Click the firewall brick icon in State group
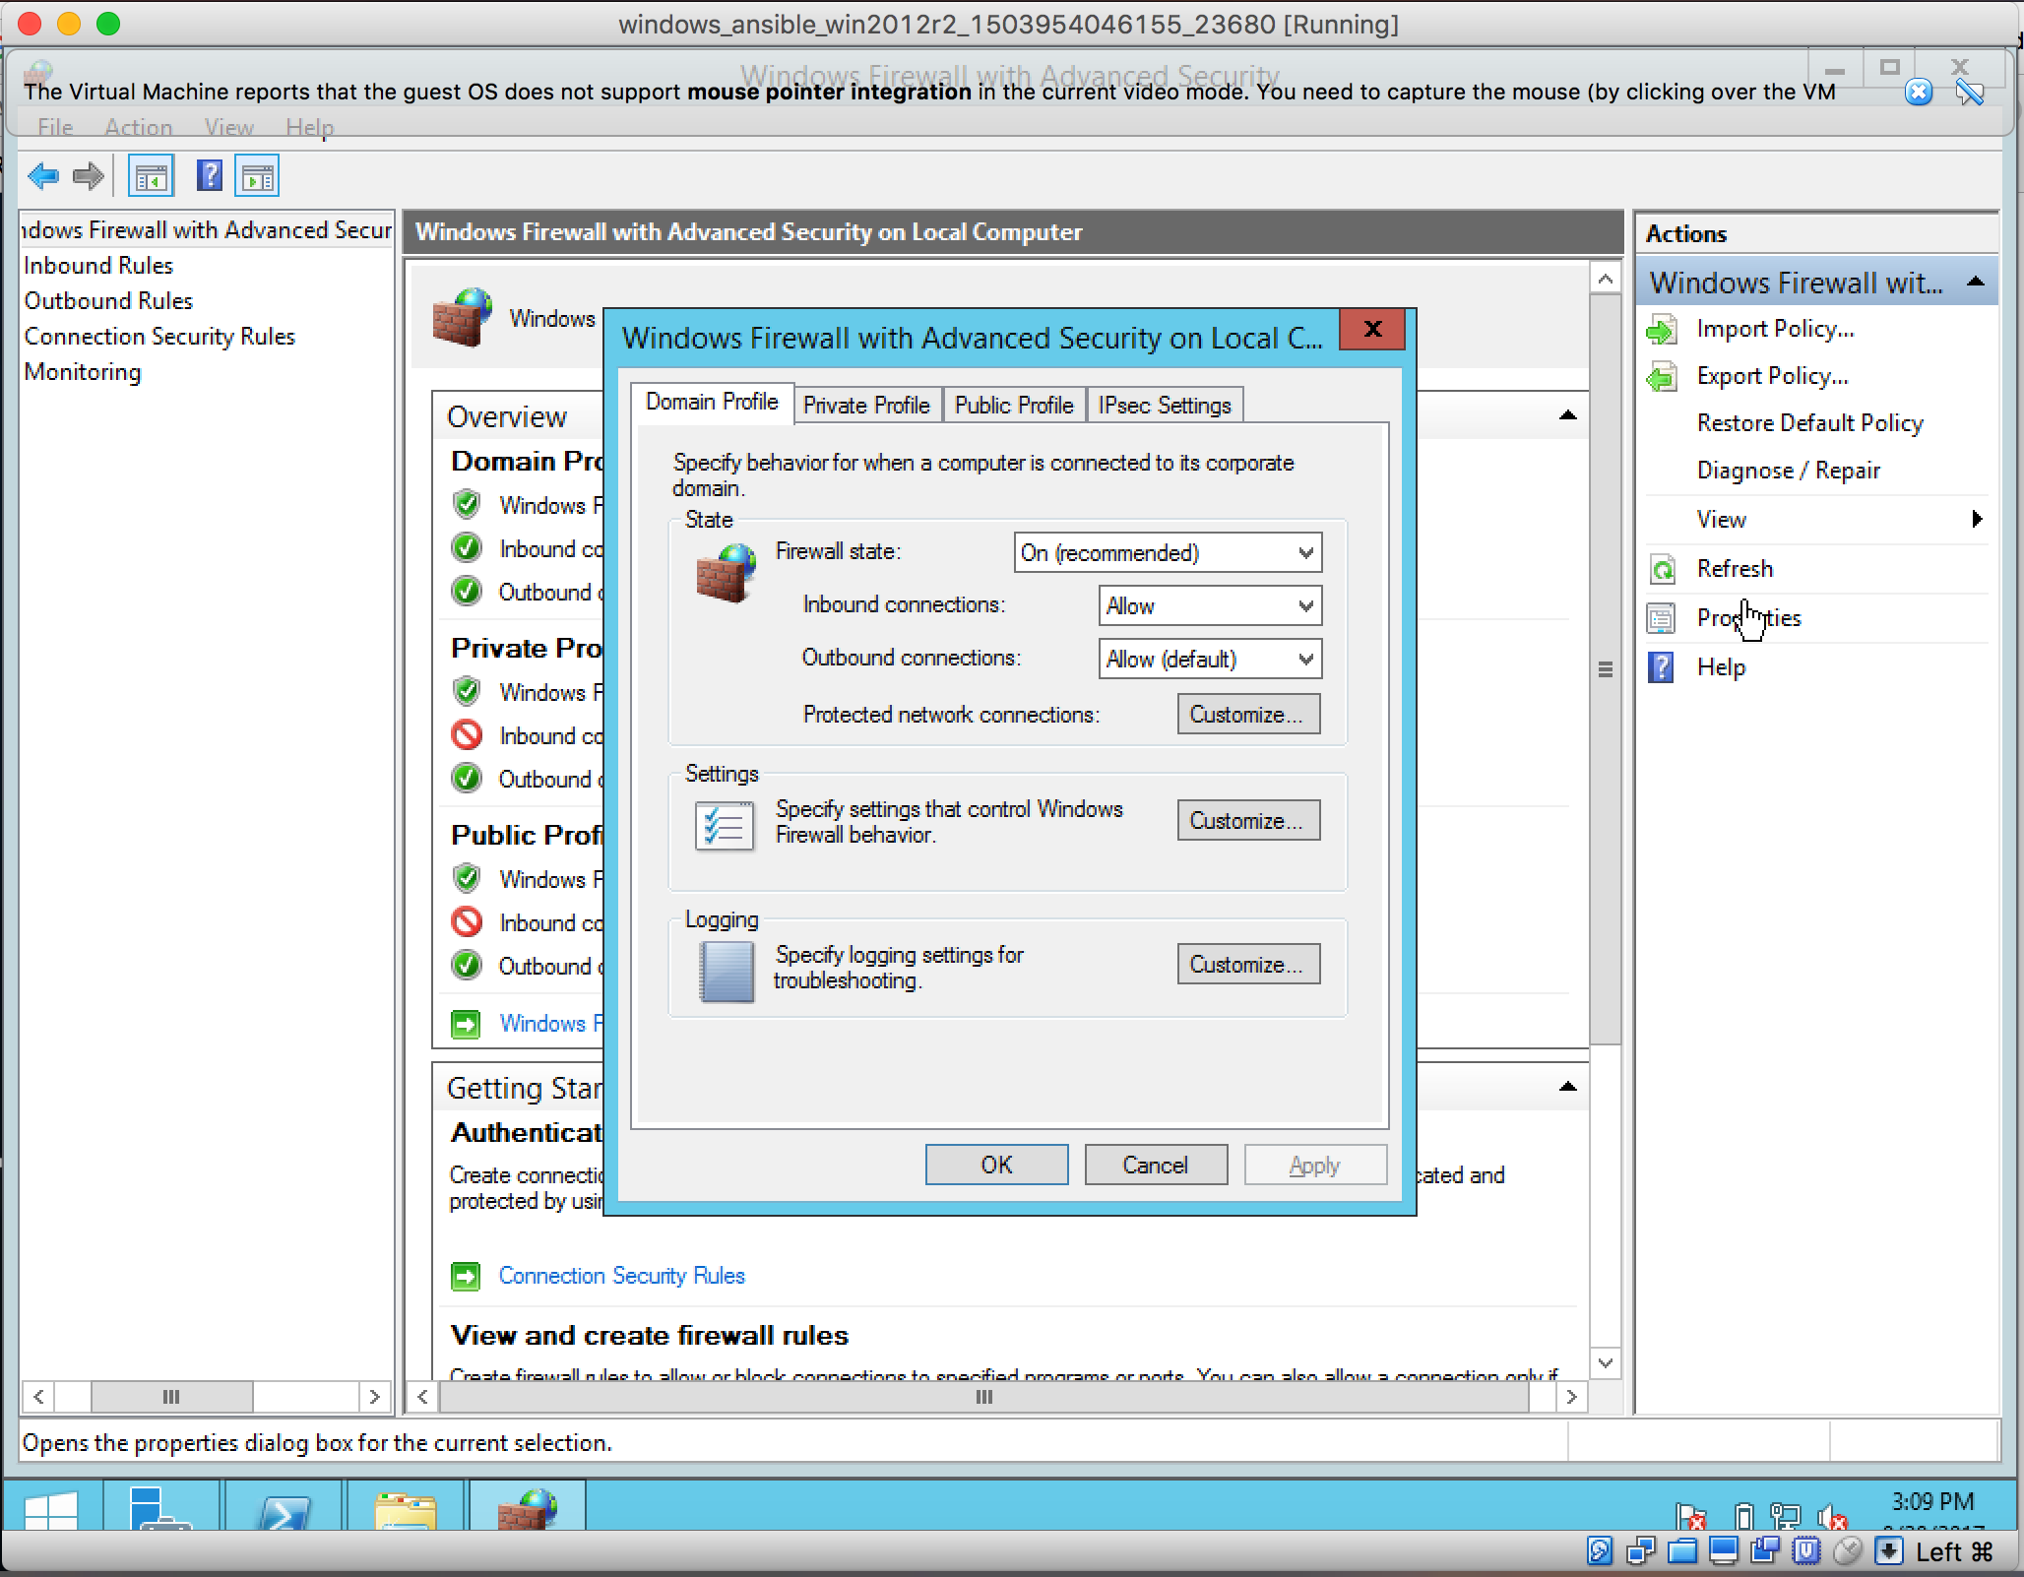This screenshot has width=2024, height=1577. click(726, 573)
